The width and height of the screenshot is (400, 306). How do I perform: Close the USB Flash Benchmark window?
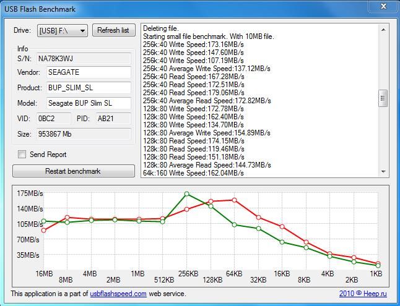click(383, 6)
